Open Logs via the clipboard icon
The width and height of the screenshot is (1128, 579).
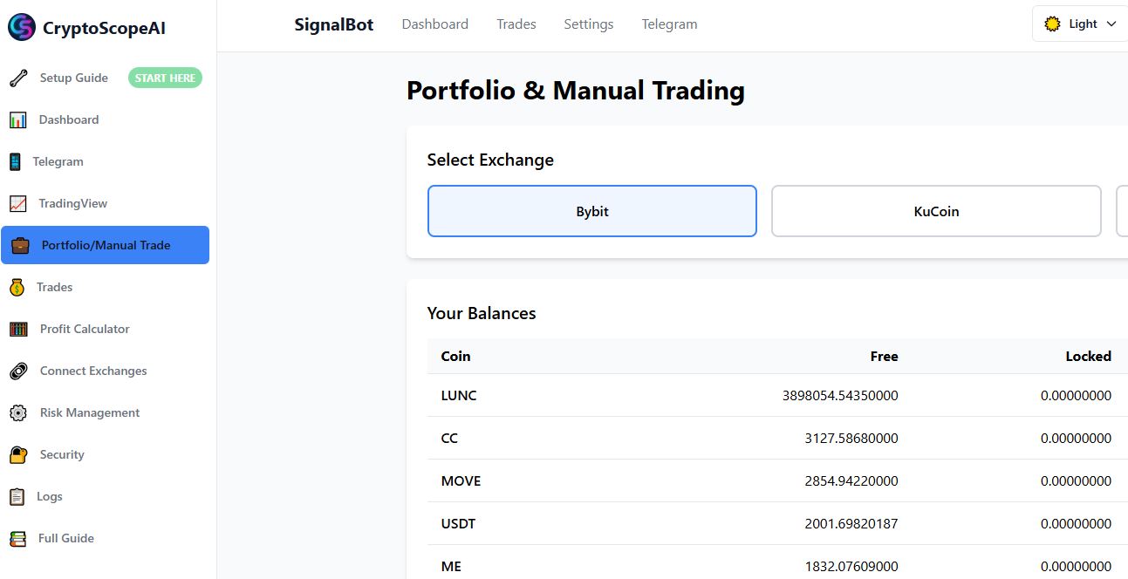click(x=18, y=496)
